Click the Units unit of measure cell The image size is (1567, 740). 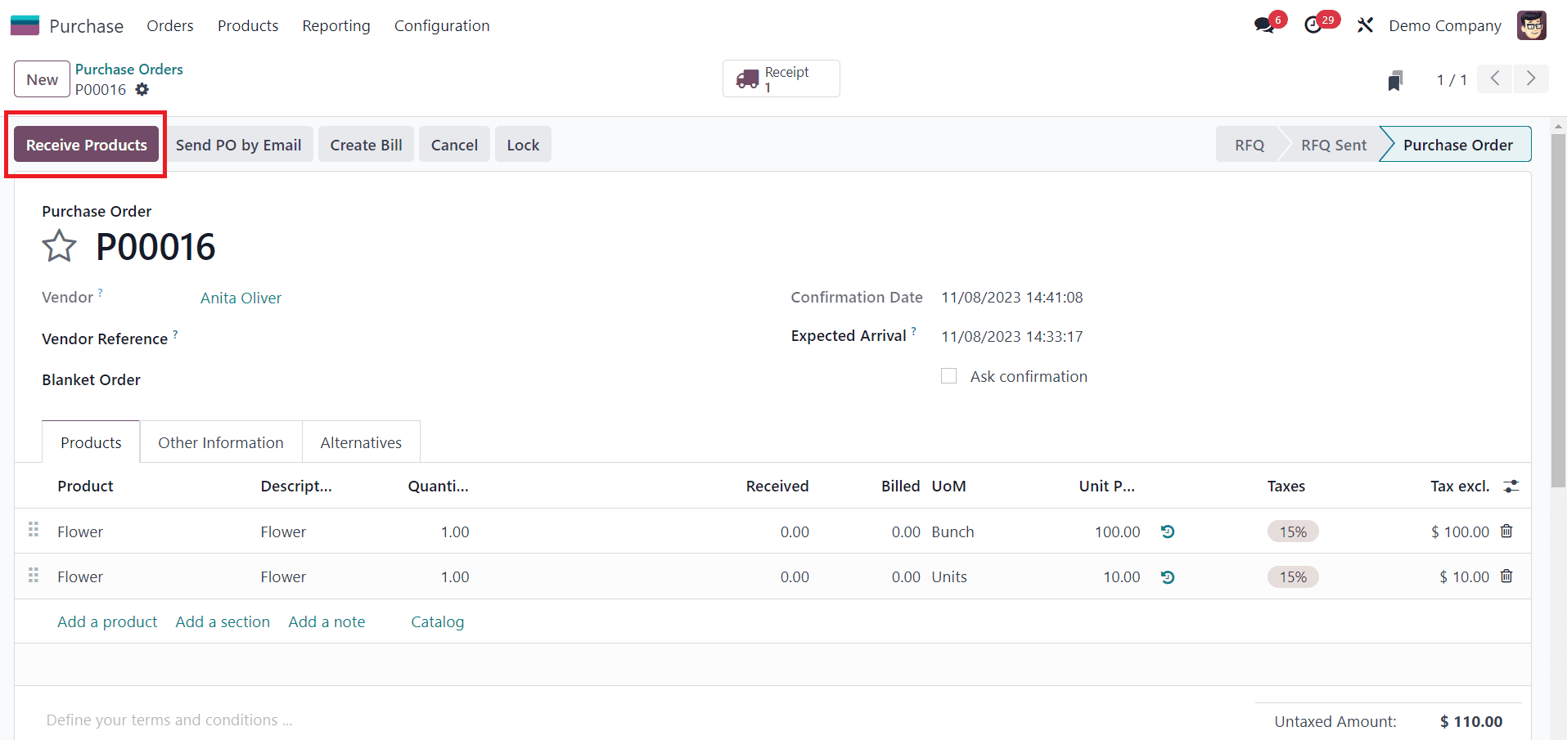949,576
